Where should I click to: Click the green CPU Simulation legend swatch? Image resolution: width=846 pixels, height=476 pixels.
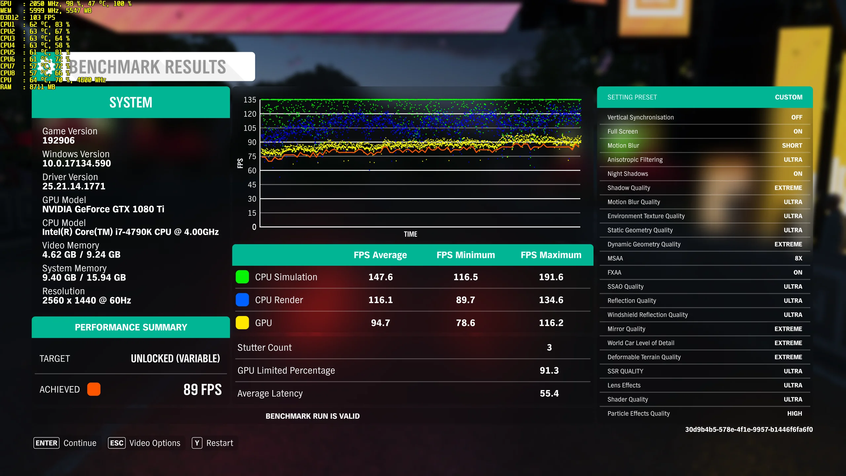[242, 277]
